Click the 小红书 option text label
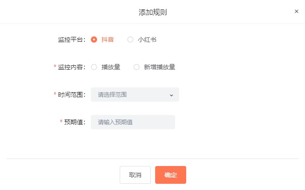Screen dimensions: 305x190 [x=147, y=40]
